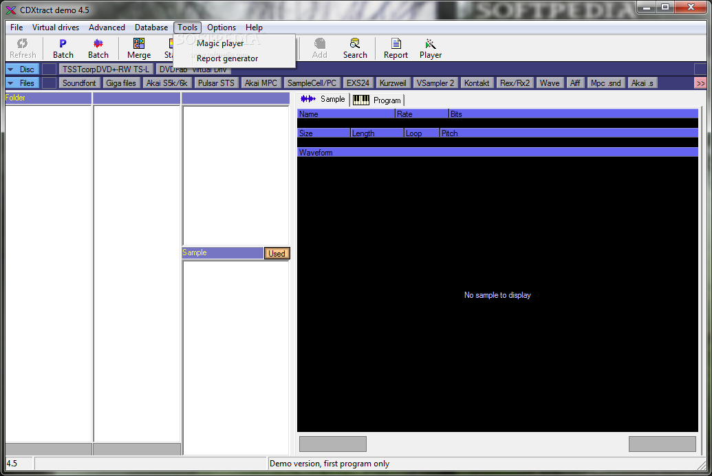Choose the Rex/Rx2 format
The height and width of the screenshot is (476, 712).
point(515,83)
